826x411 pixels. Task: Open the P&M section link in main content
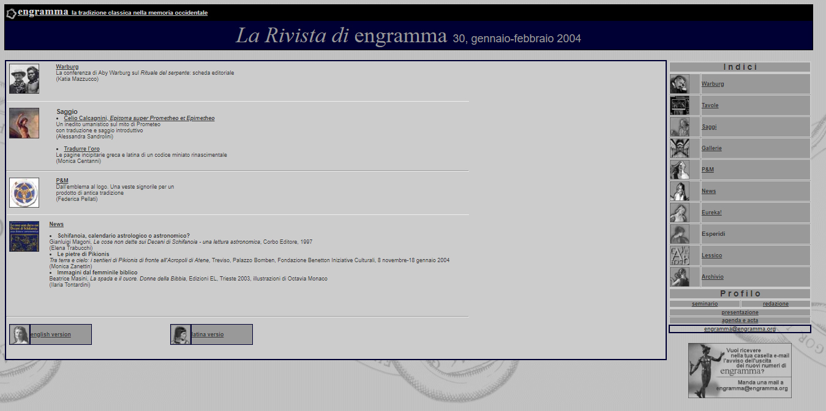coord(62,181)
